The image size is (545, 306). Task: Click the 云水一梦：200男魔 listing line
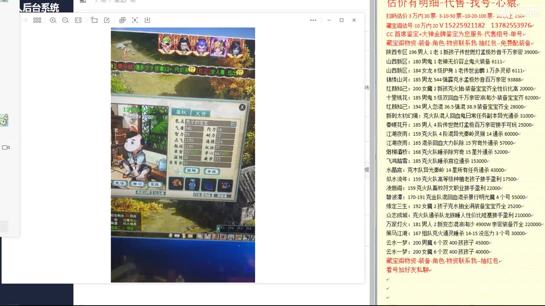point(438,243)
